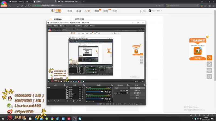Click house icon in right floating sidebar
The image size is (216, 121).
tap(209, 64)
